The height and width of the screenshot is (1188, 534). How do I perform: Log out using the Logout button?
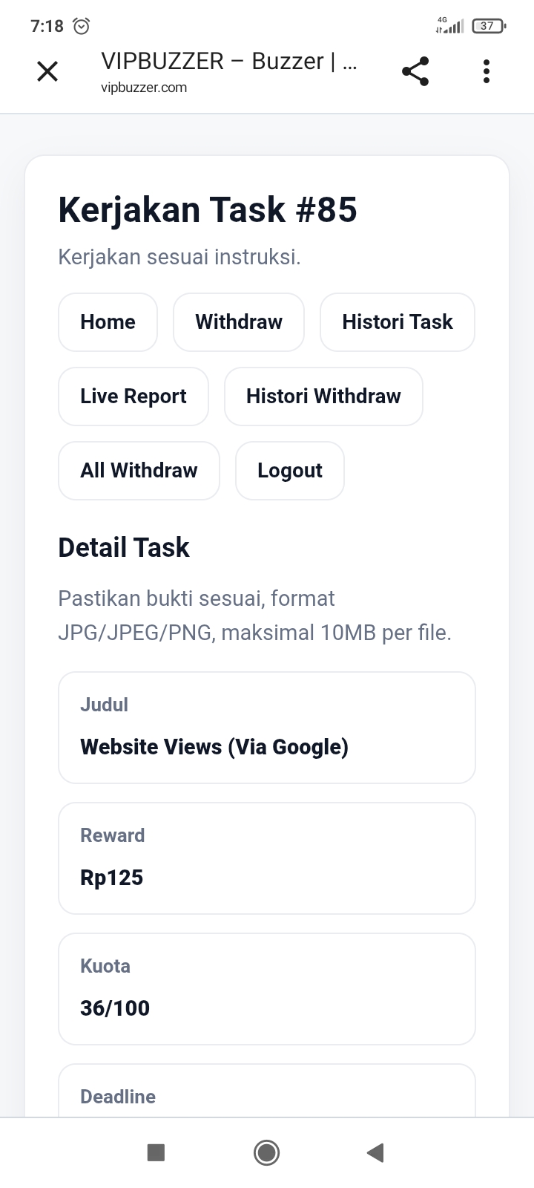[290, 471]
